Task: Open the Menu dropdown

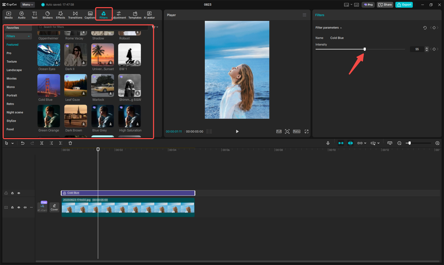Action: pos(27,4)
